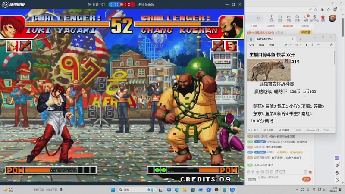
Task: Click the yellow 解锁至尊 button
Action: pos(306,32)
